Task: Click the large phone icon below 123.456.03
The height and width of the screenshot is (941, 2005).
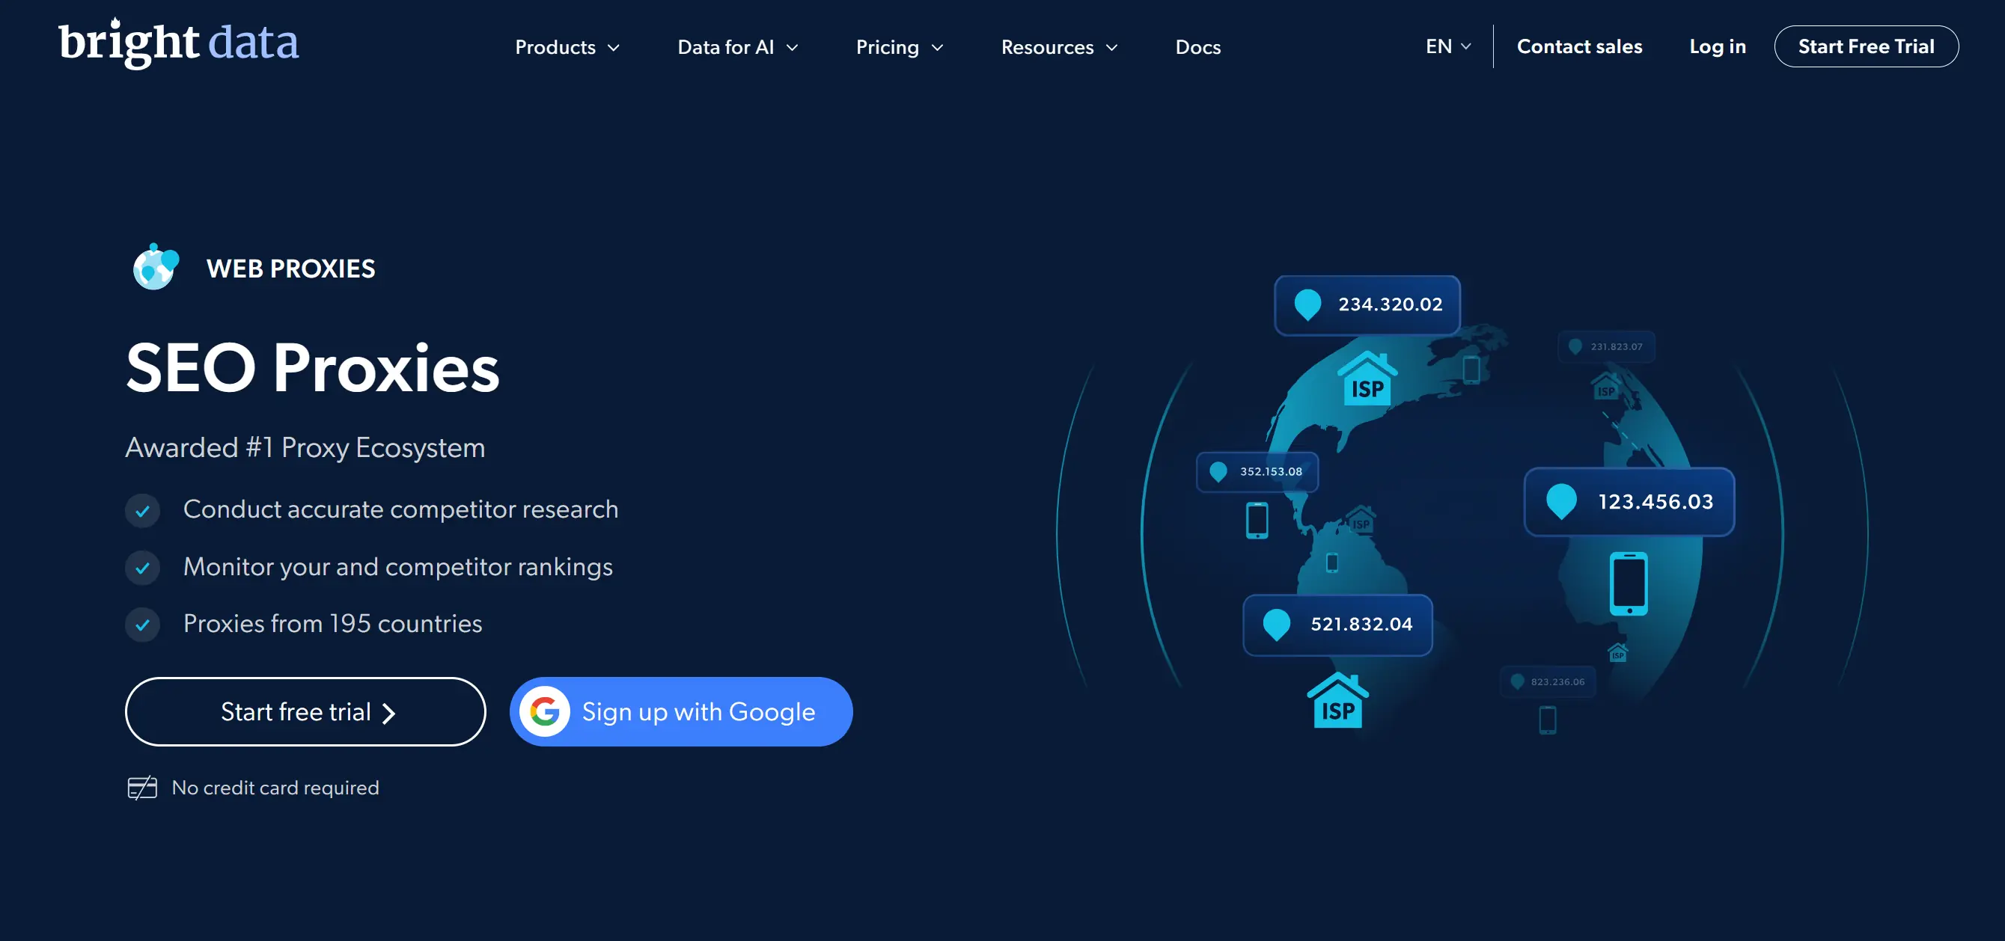Action: (x=1629, y=583)
